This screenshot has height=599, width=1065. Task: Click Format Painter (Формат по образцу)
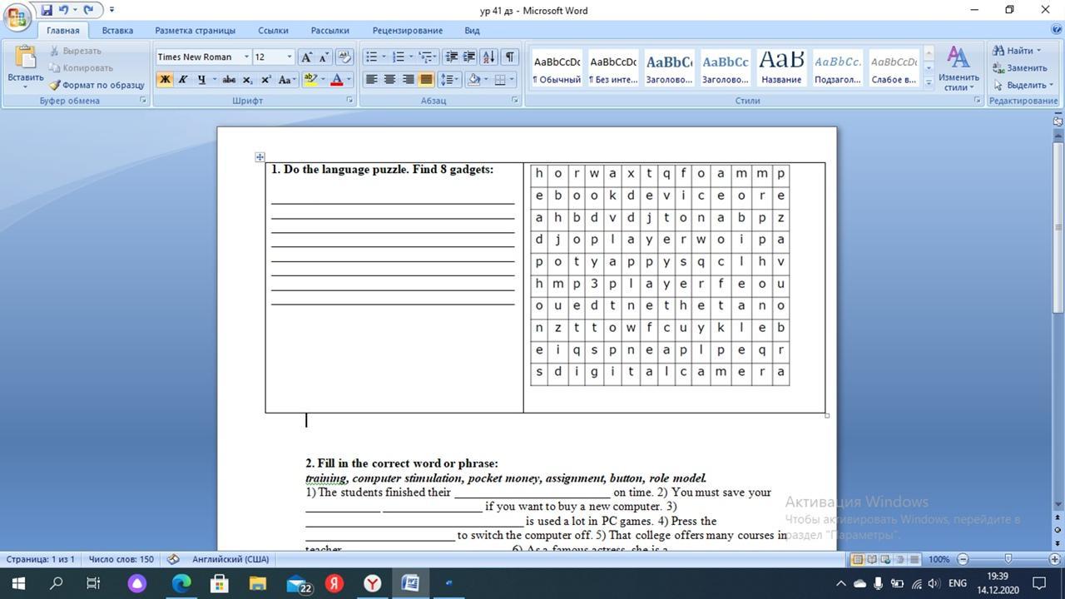[97, 85]
